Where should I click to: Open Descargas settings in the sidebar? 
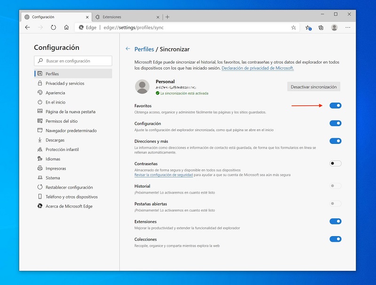coord(73,140)
